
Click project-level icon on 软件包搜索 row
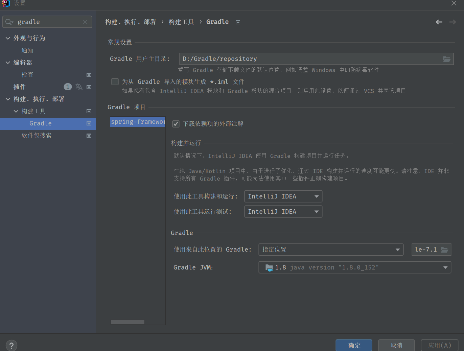click(x=89, y=136)
